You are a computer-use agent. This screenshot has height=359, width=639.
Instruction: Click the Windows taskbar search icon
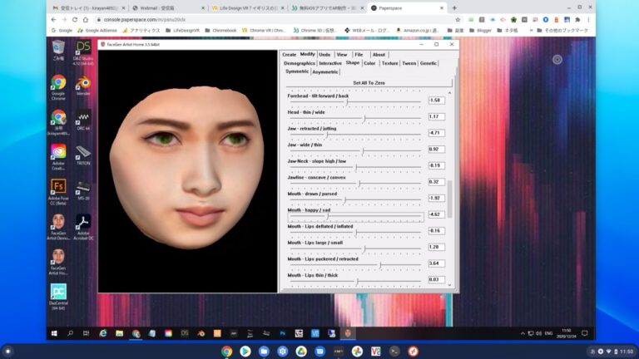[x=70, y=333]
